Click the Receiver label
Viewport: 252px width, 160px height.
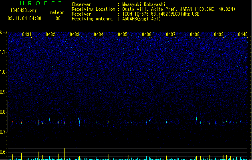point(81,14)
